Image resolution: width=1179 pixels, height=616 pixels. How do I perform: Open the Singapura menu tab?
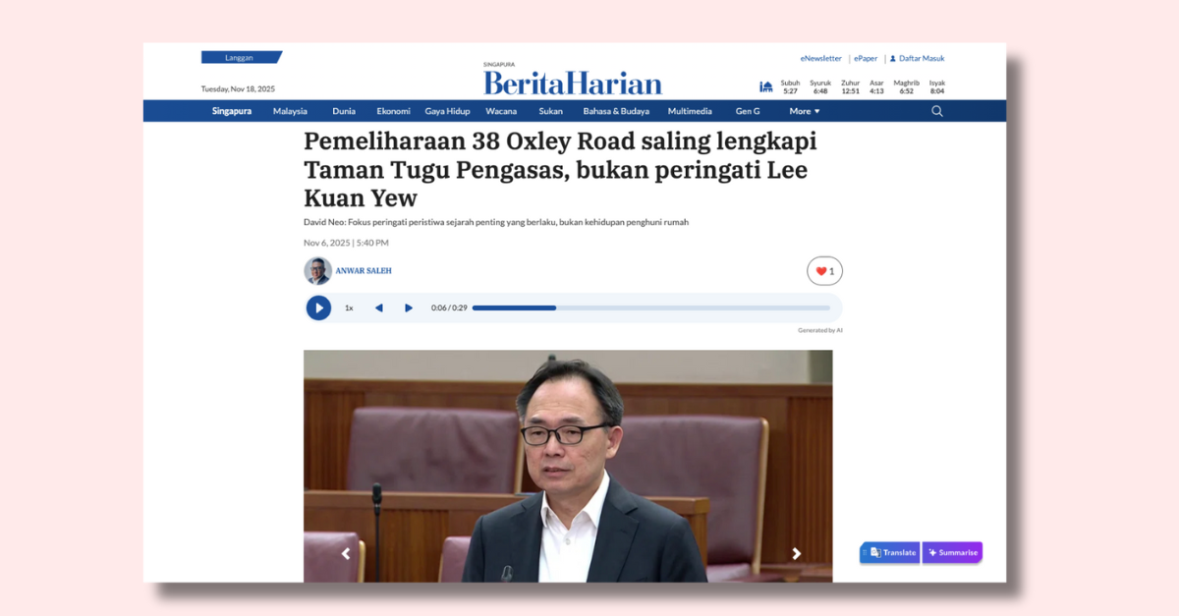point(232,111)
